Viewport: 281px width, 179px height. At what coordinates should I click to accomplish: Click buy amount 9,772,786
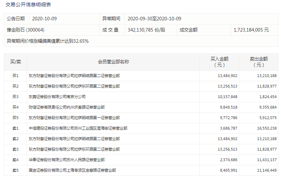229,118
